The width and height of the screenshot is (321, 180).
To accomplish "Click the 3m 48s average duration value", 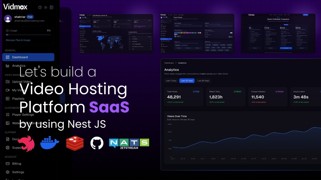I will [301, 97].
